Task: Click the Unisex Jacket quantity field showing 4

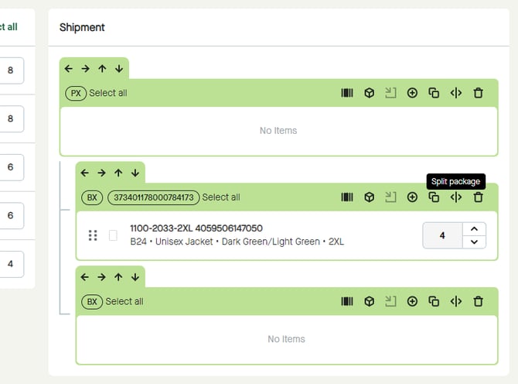Action: 442,235
